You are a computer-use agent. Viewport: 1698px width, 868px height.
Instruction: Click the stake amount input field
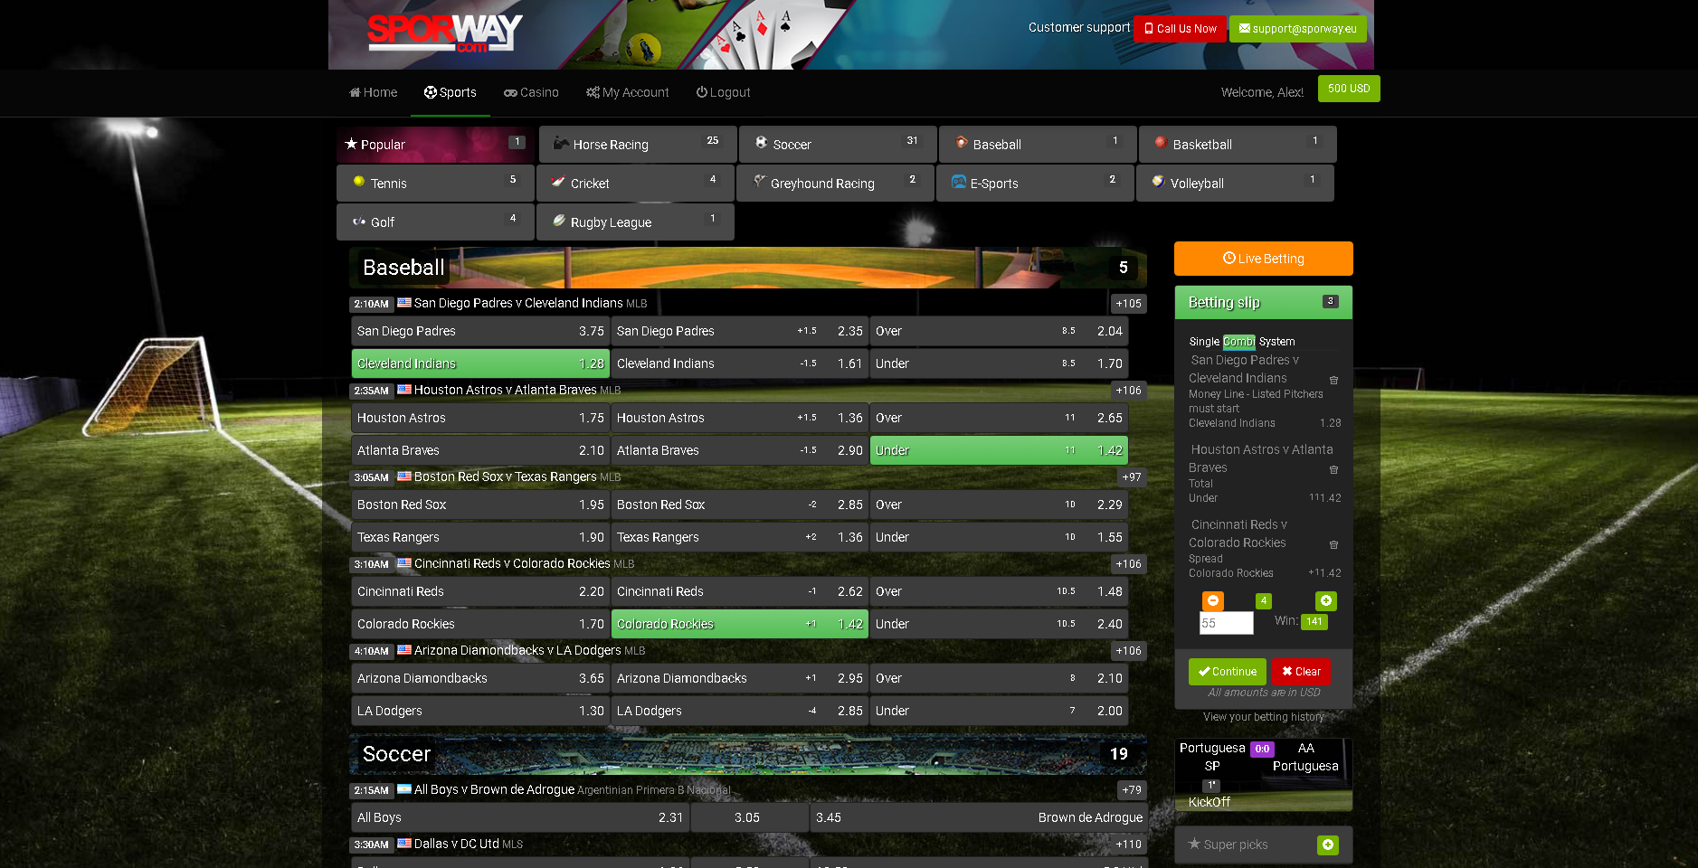[1226, 623]
